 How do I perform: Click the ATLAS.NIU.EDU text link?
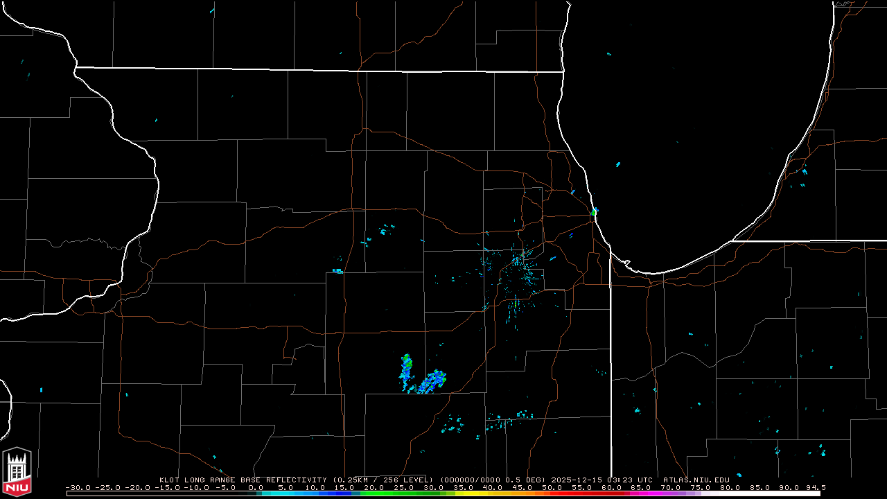696,480
